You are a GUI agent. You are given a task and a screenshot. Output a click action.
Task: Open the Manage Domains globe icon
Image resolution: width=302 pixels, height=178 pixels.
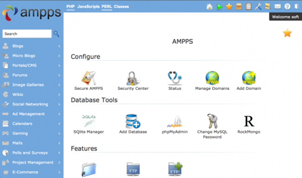click(212, 78)
